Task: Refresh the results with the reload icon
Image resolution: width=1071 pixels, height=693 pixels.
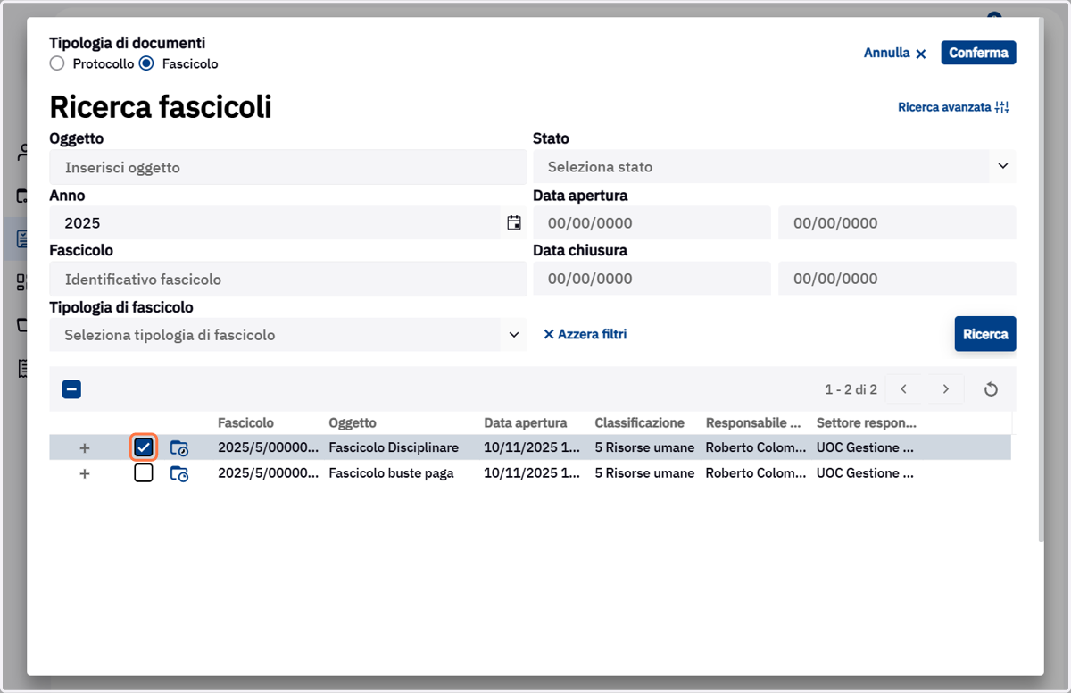Action: (x=991, y=389)
